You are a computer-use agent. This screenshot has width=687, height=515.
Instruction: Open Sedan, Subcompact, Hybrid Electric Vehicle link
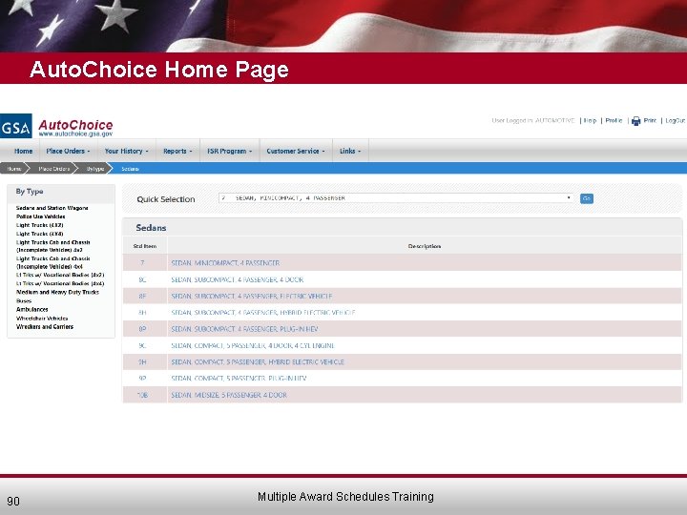pyautogui.click(x=263, y=312)
